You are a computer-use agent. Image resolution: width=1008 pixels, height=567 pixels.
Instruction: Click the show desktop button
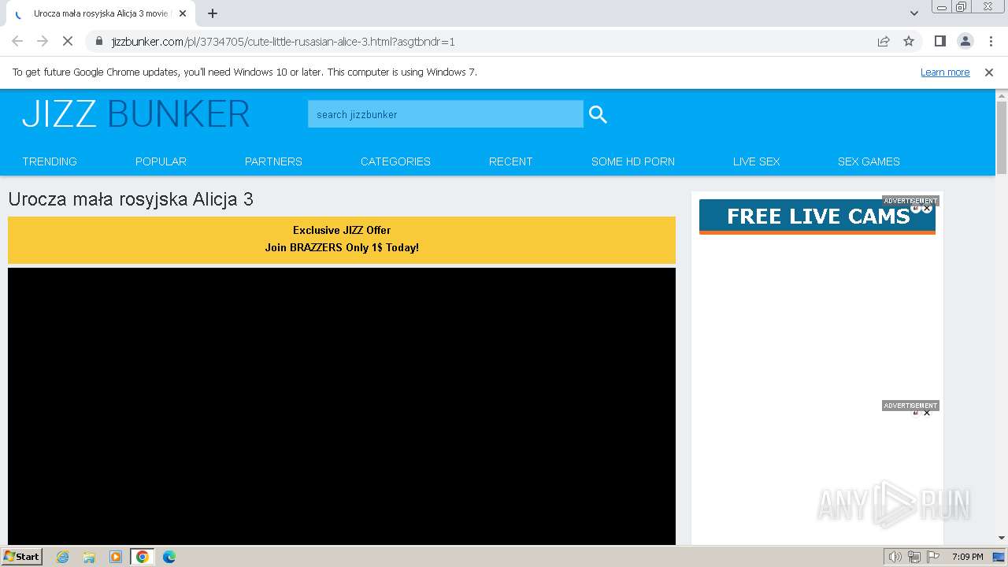(x=999, y=557)
